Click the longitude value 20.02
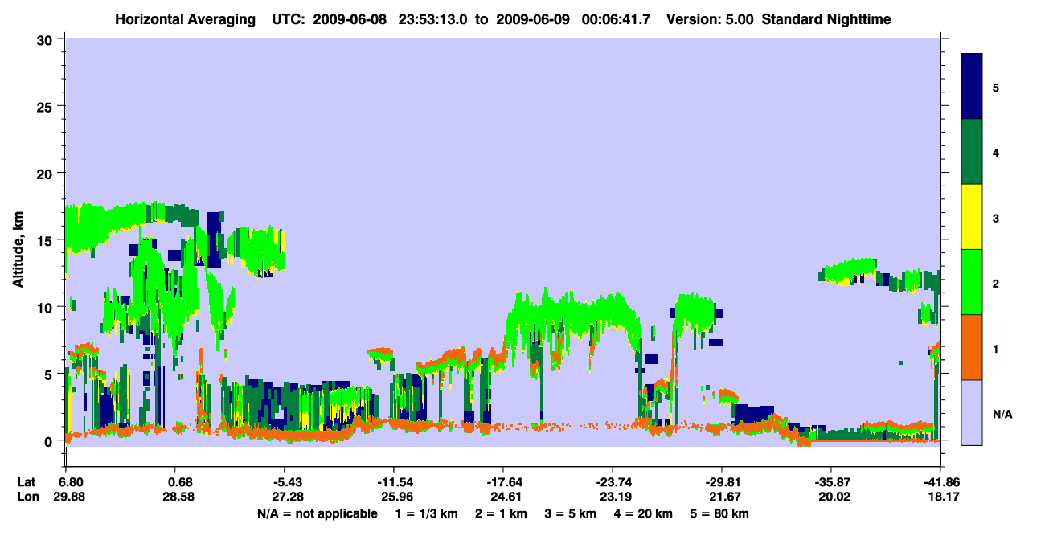 click(834, 497)
